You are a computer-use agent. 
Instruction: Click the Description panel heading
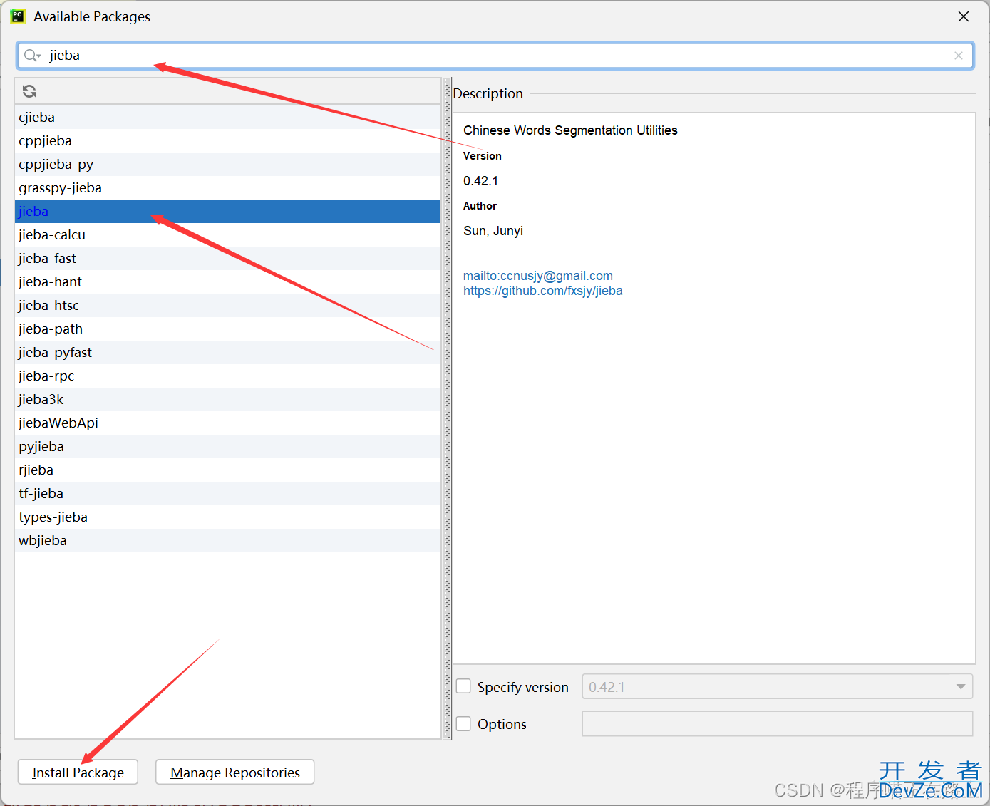[488, 93]
